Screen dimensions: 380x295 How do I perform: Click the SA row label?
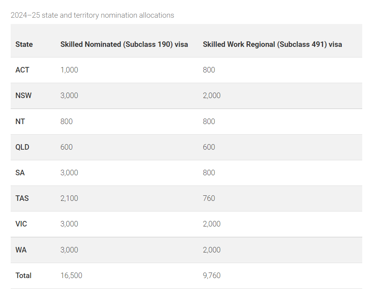pos(20,173)
